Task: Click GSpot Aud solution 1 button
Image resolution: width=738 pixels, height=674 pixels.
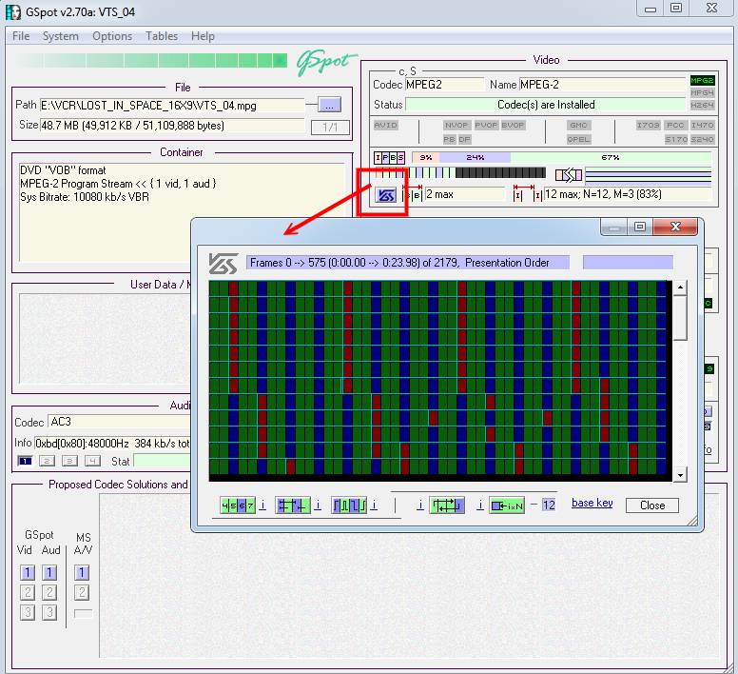Action: 49,573
